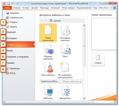Open the Справка section
Viewport: 119px width, 106px height.
(10, 63)
